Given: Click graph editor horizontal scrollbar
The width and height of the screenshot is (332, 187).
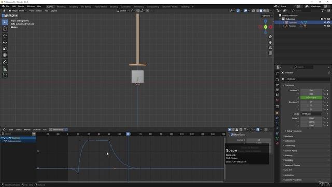Looking at the screenshot, I should point(131,182).
